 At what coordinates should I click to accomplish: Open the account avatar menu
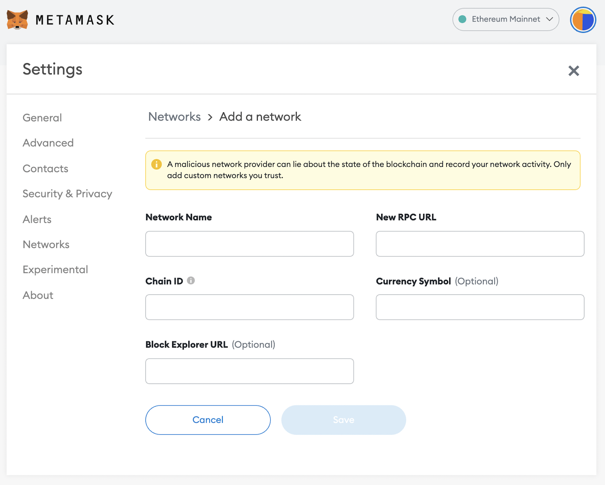point(583,20)
